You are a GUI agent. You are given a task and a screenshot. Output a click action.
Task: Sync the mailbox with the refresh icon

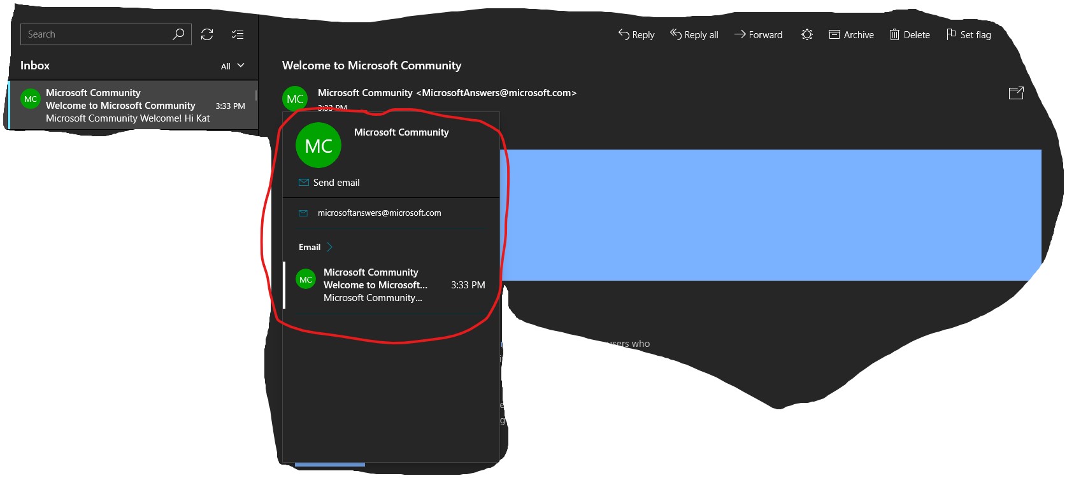pyautogui.click(x=207, y=34)
